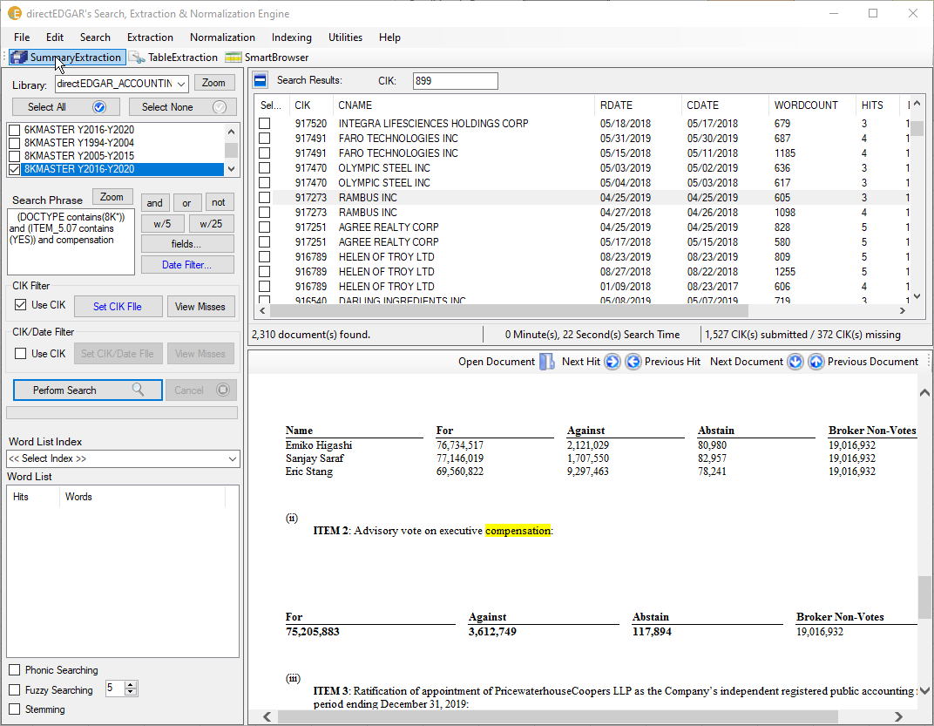Enable the Use CIK checkbox under CIK Filter
This screenshot has height=726, width=934.
pyautogui.click(x=21, y=304)
